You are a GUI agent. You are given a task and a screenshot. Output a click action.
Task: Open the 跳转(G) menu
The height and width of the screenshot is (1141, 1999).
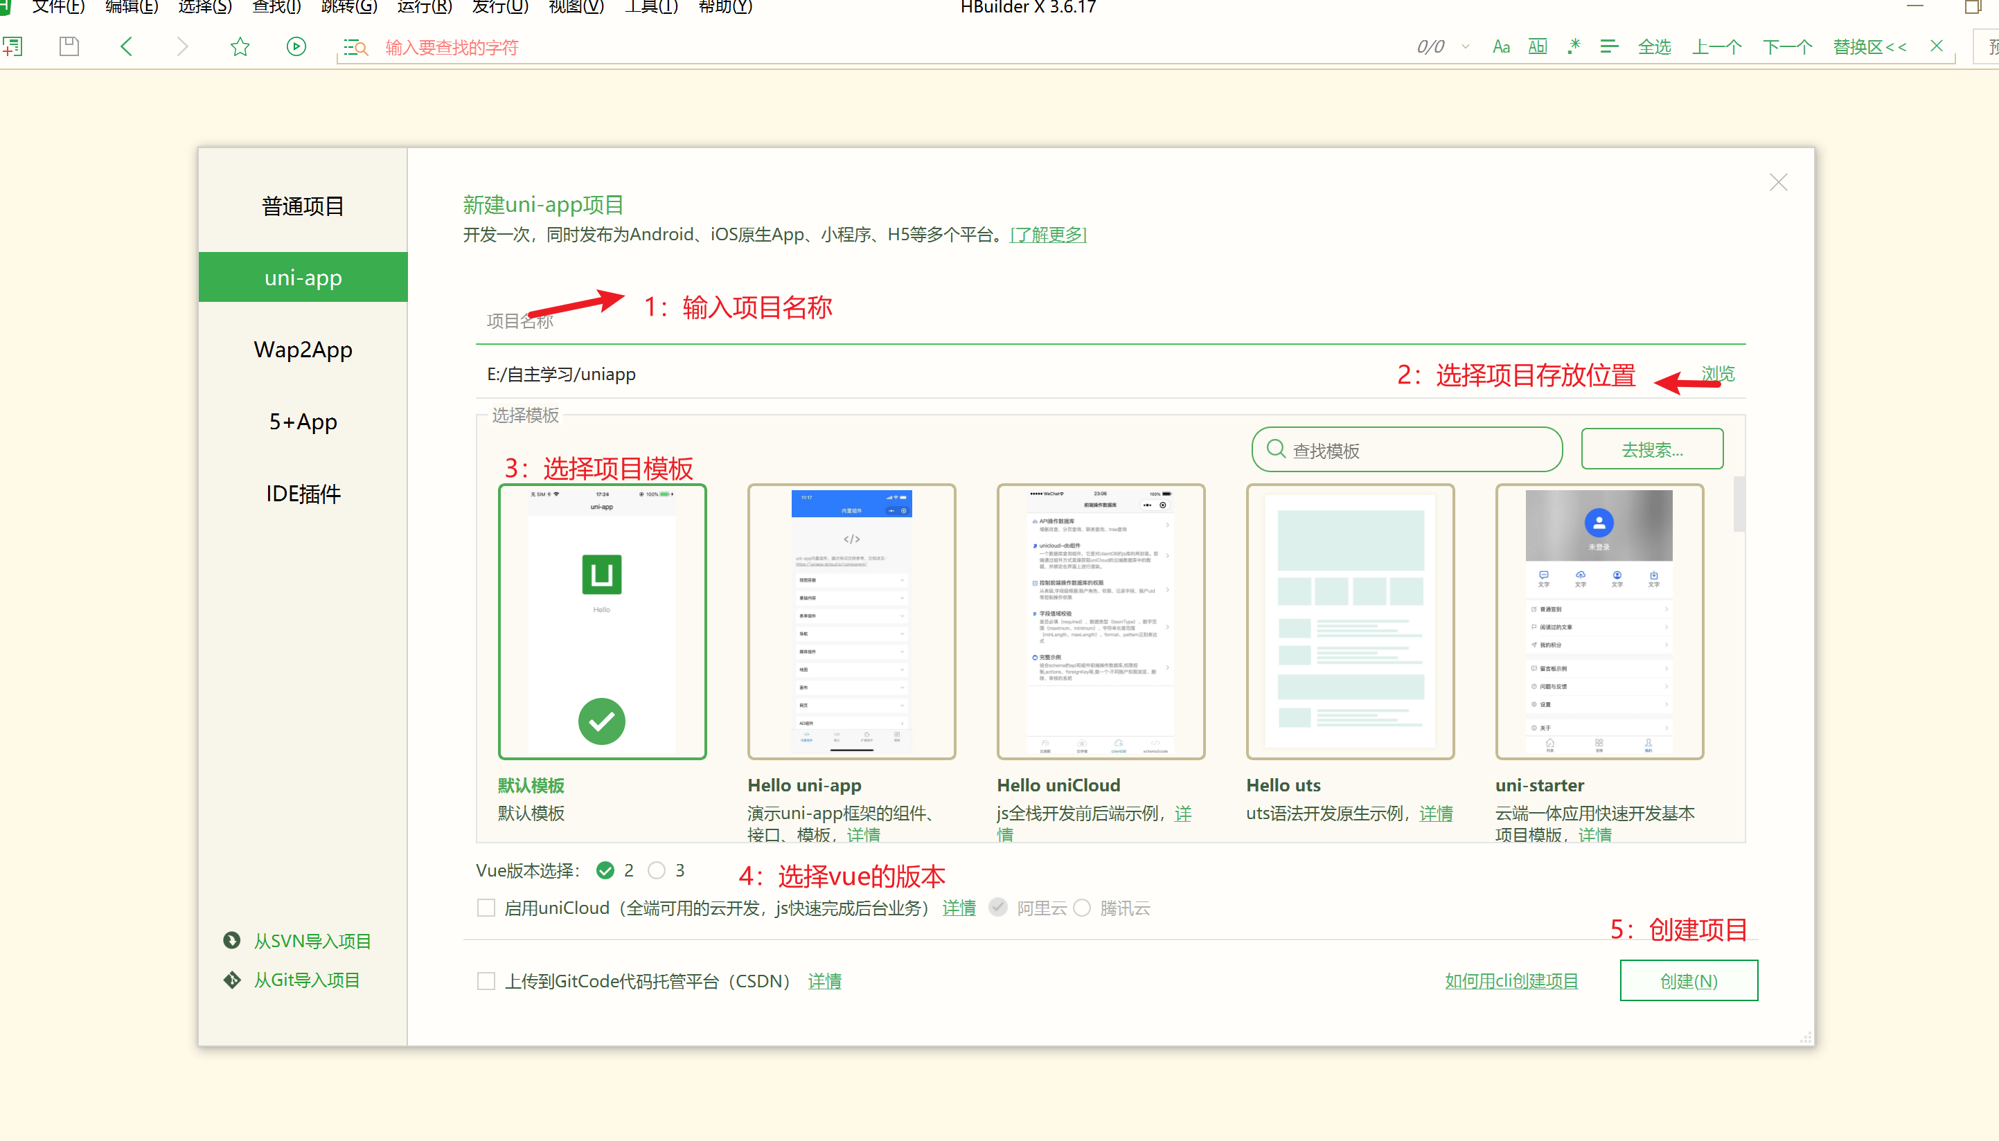pyautogui.click(x=349, y=7)
